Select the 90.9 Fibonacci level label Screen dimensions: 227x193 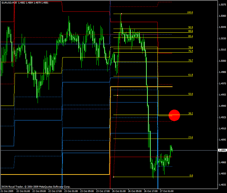(191, 27)
